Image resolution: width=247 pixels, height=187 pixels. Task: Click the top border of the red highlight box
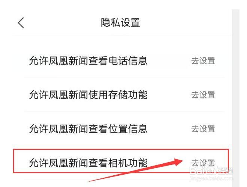121,149
